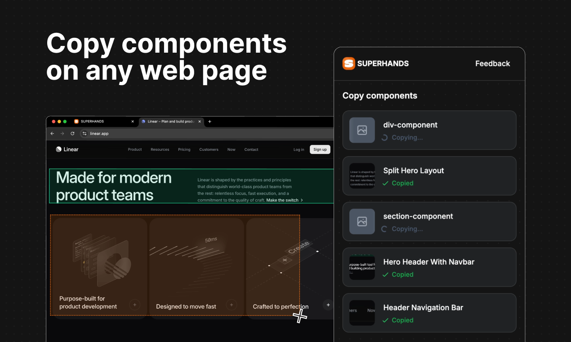Expand the Purpose-built for product development card
The image size is (571, 342).
(x=134, y=305)
